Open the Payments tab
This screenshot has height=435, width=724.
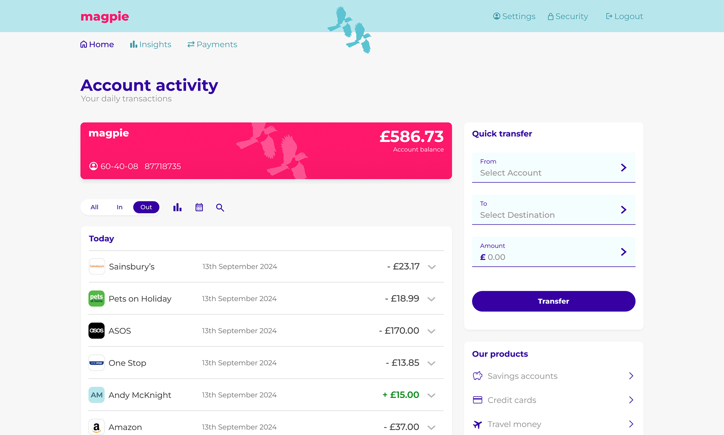click(212, 44)
